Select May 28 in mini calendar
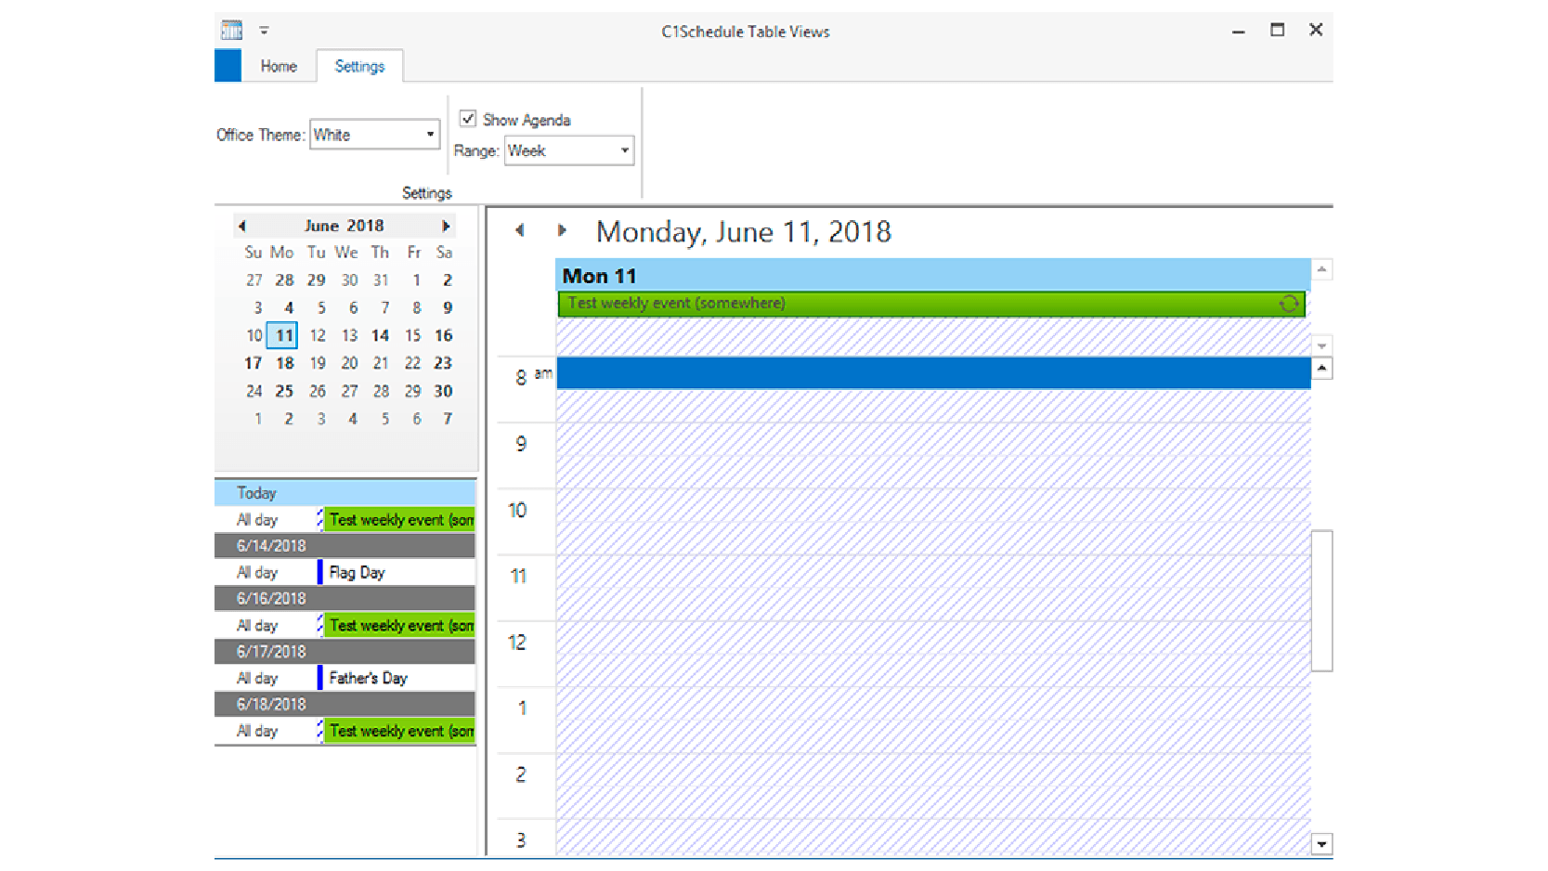The width and height of the screenshot is (1548, 871). click(284, 279)
